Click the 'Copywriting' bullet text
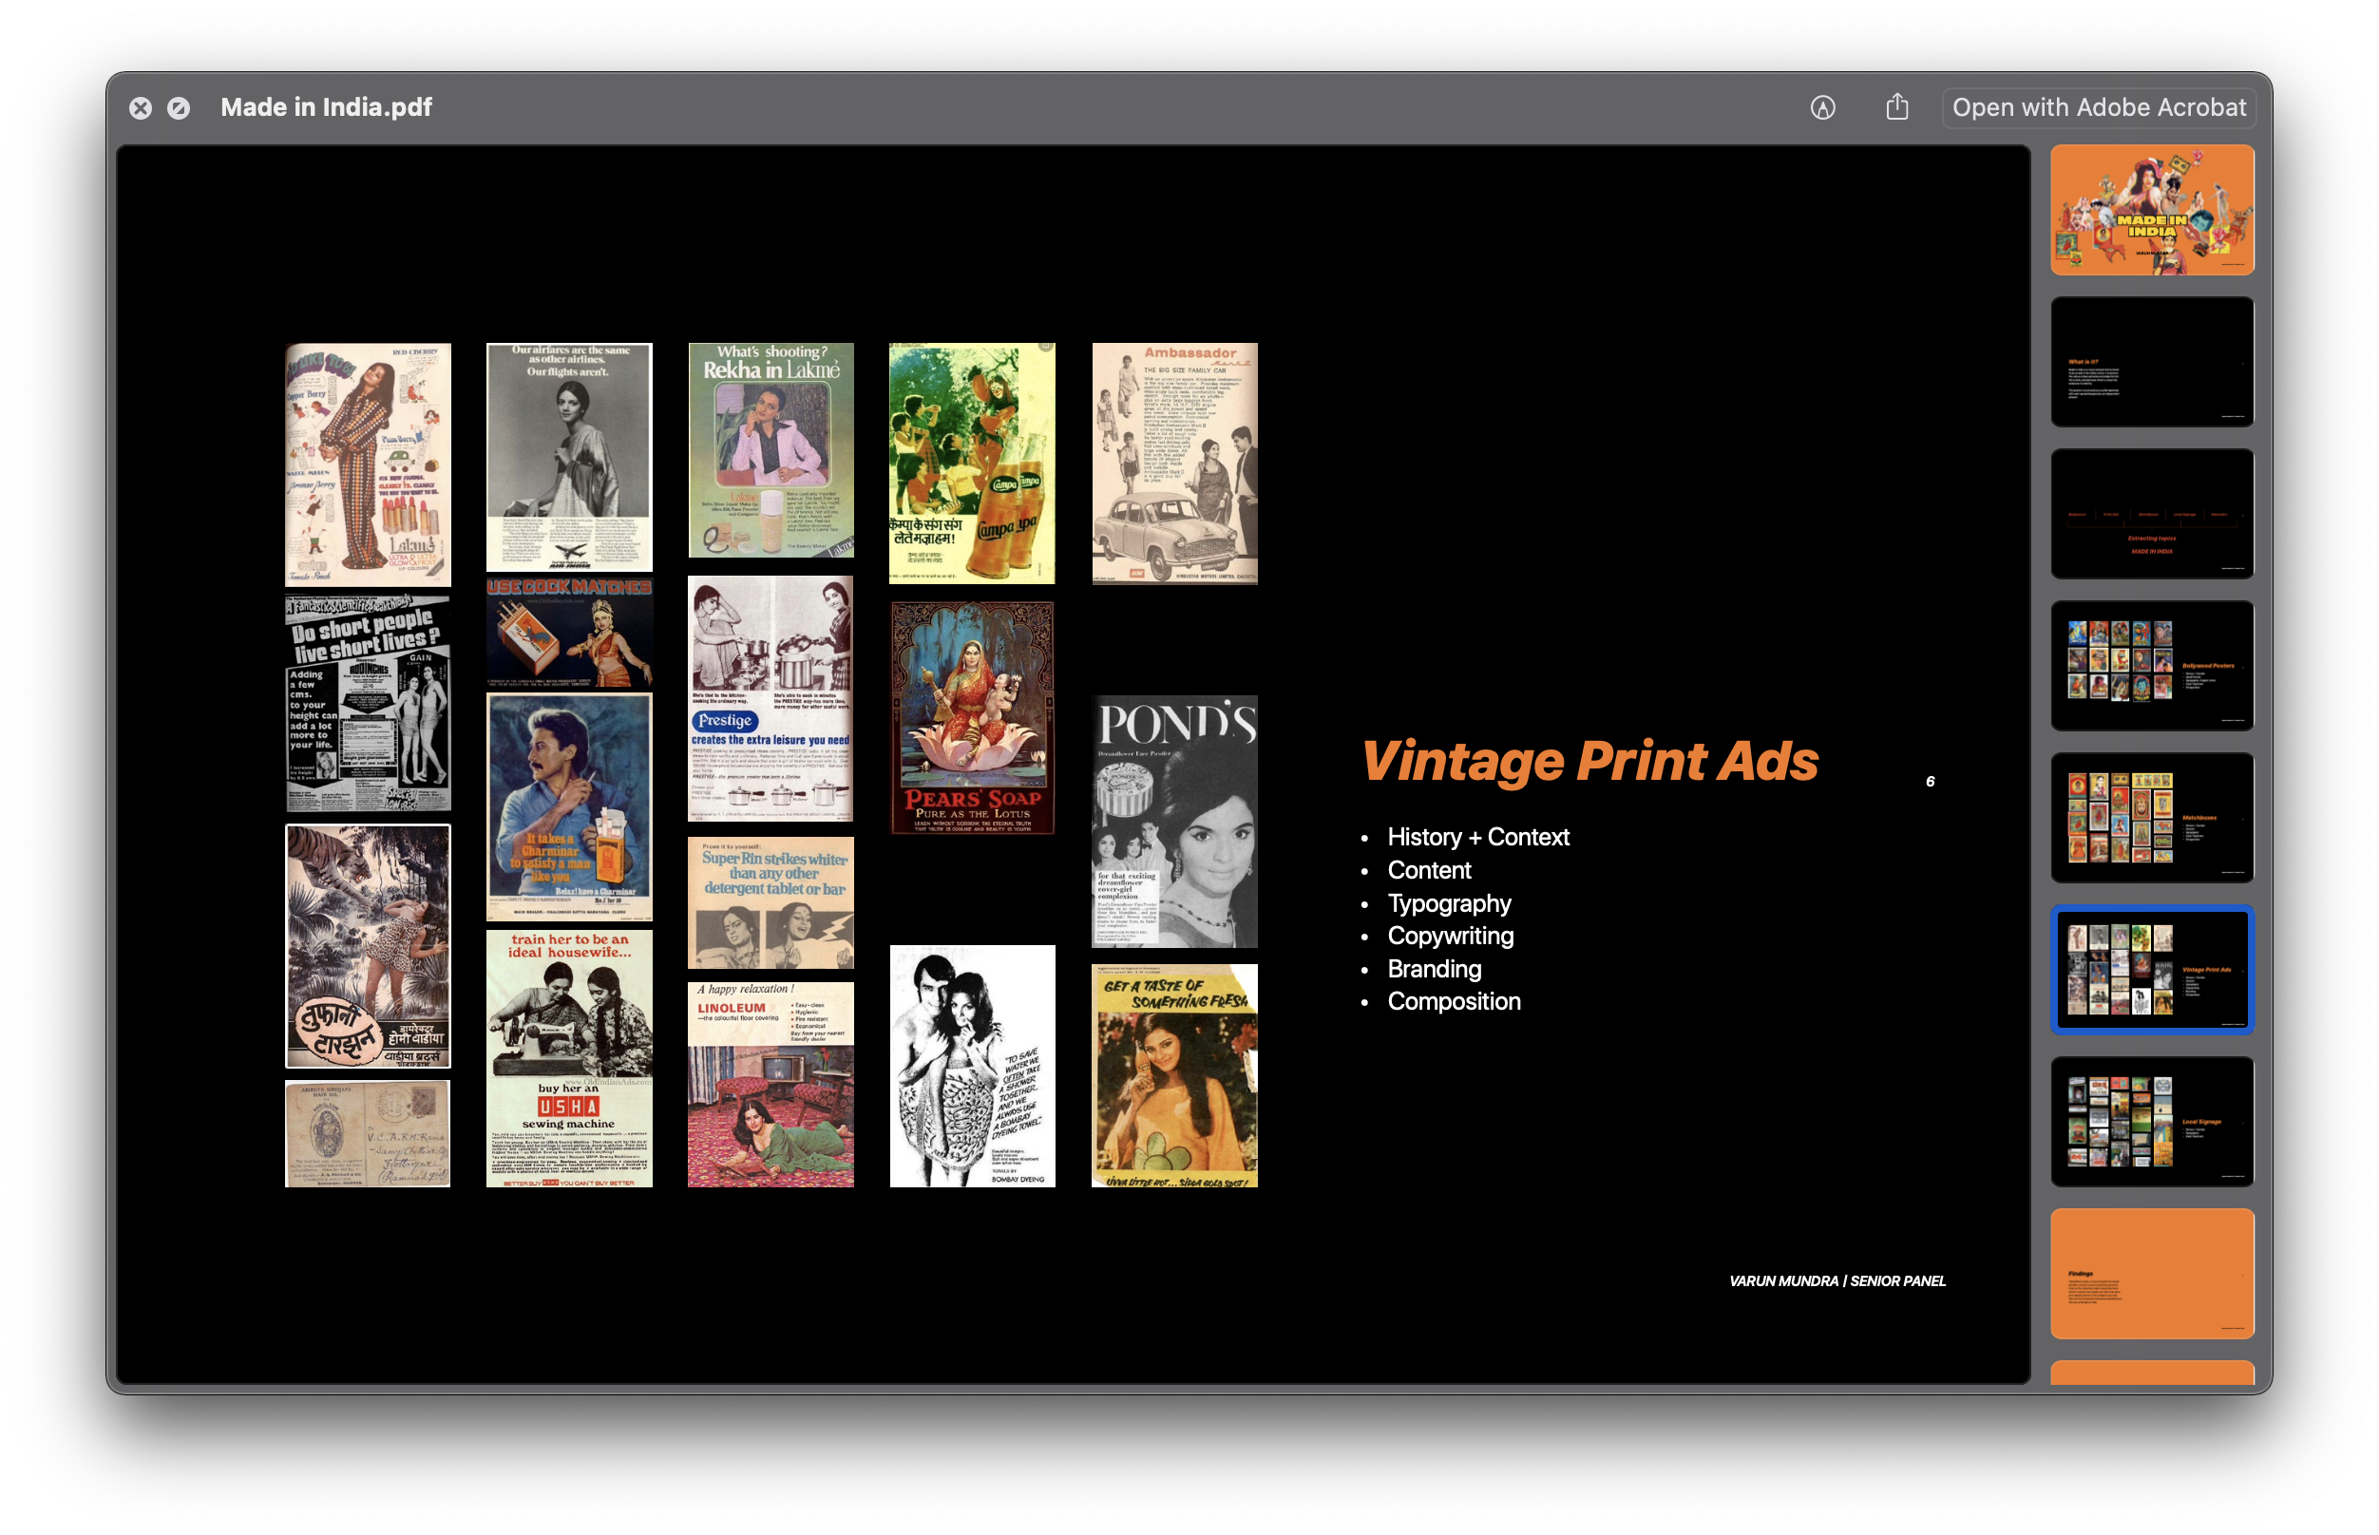This screenshot has height=1535, width=2379. click(1450, 936)
